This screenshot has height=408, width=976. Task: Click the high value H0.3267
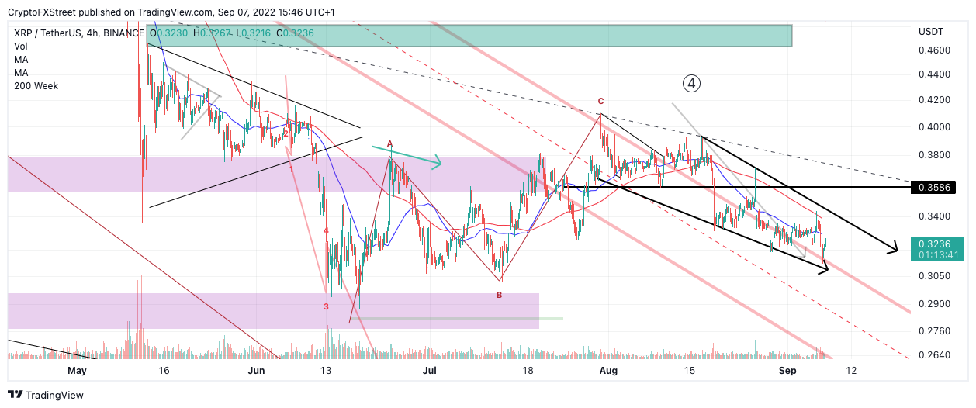(x=213, y=33)
